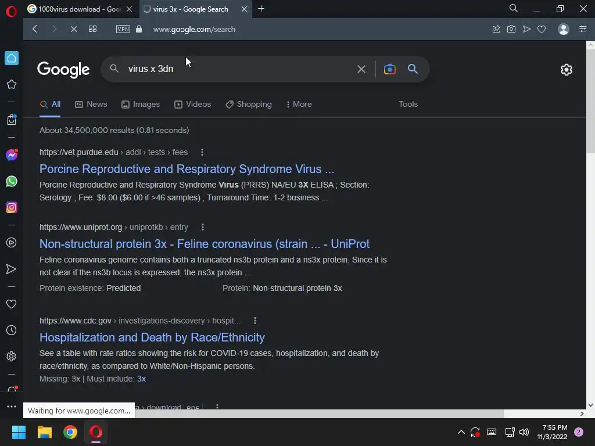
Task: Go back to the previous page
Action: [x=35, y=29]
